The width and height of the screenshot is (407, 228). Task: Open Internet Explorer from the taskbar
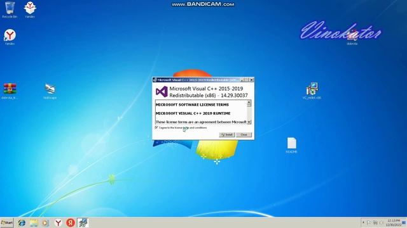click(22, 222)
